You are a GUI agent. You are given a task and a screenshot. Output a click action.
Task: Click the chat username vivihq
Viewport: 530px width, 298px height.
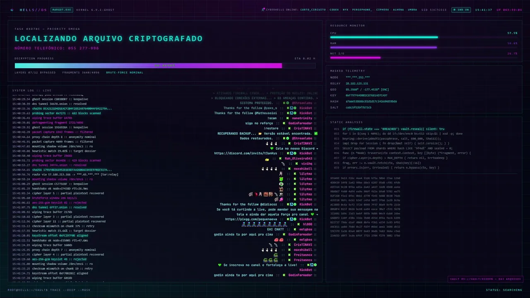pyautogui.click(x=307, y=163)
